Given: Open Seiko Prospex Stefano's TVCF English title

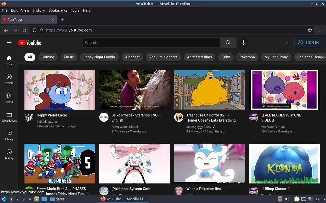Looking at the screenshot, I should point(135,118).
